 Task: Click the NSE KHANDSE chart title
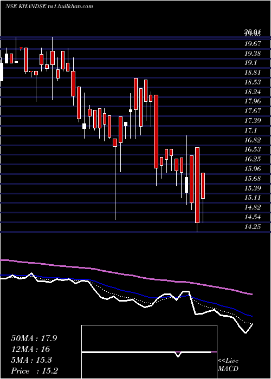49,6
